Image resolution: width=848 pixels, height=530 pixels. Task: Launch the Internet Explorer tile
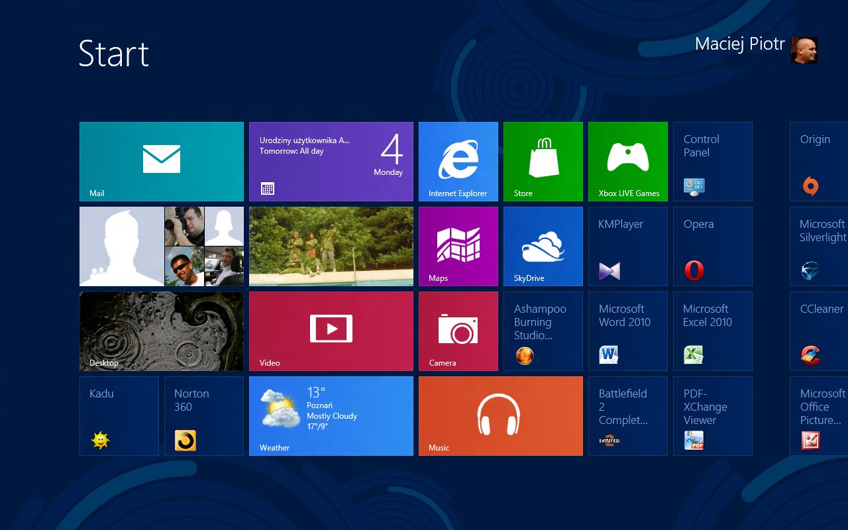pyautogui.click(x=458, y=162)
